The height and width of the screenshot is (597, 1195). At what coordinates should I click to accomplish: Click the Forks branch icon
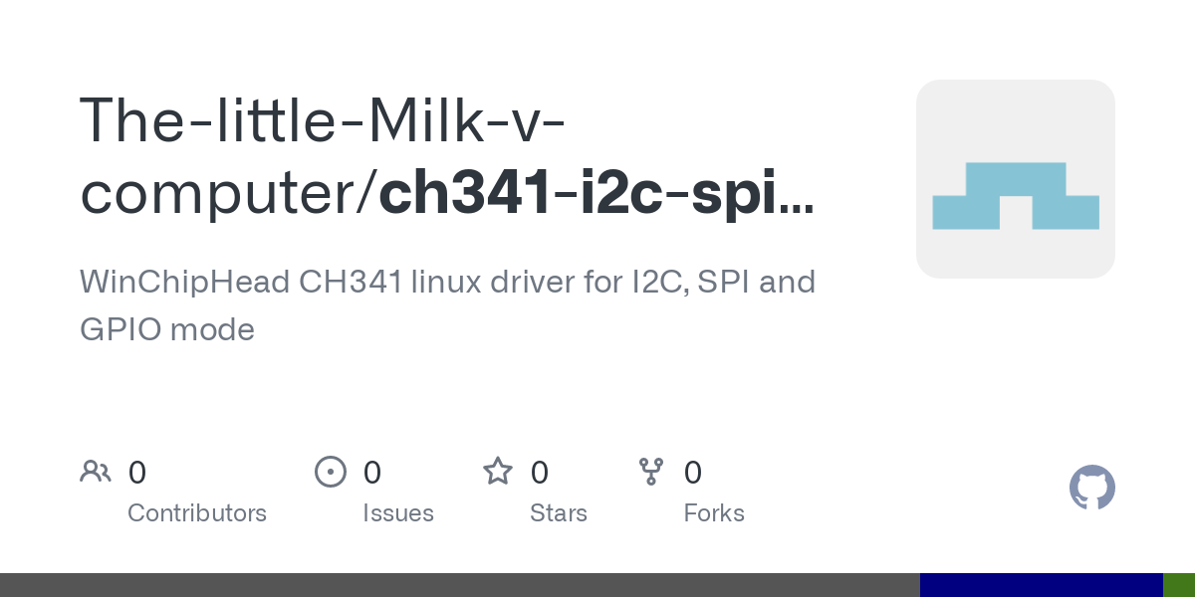tap(651, 472)
